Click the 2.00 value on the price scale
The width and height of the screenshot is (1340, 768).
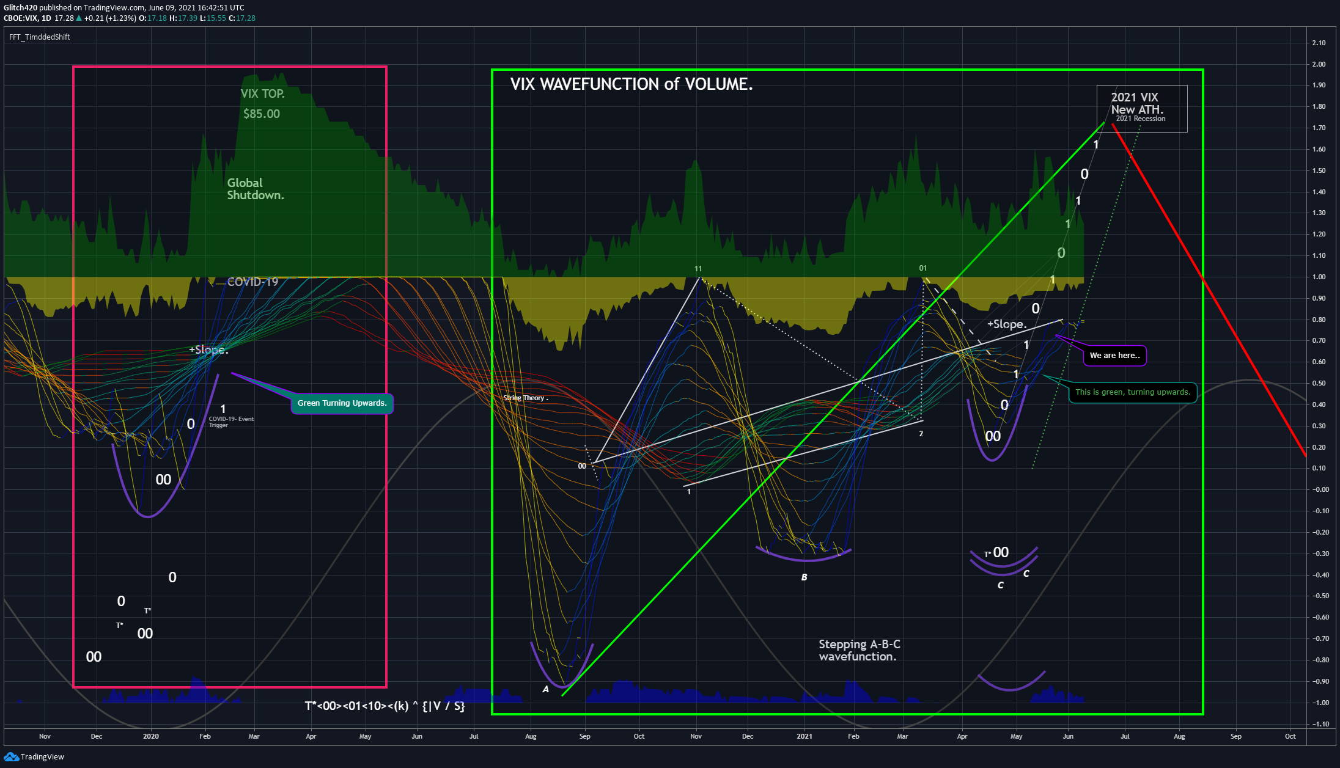coord(1319,64)
